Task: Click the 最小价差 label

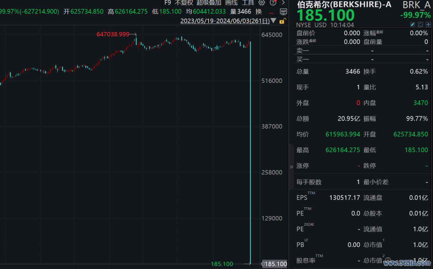Action: tap(376, 182)
